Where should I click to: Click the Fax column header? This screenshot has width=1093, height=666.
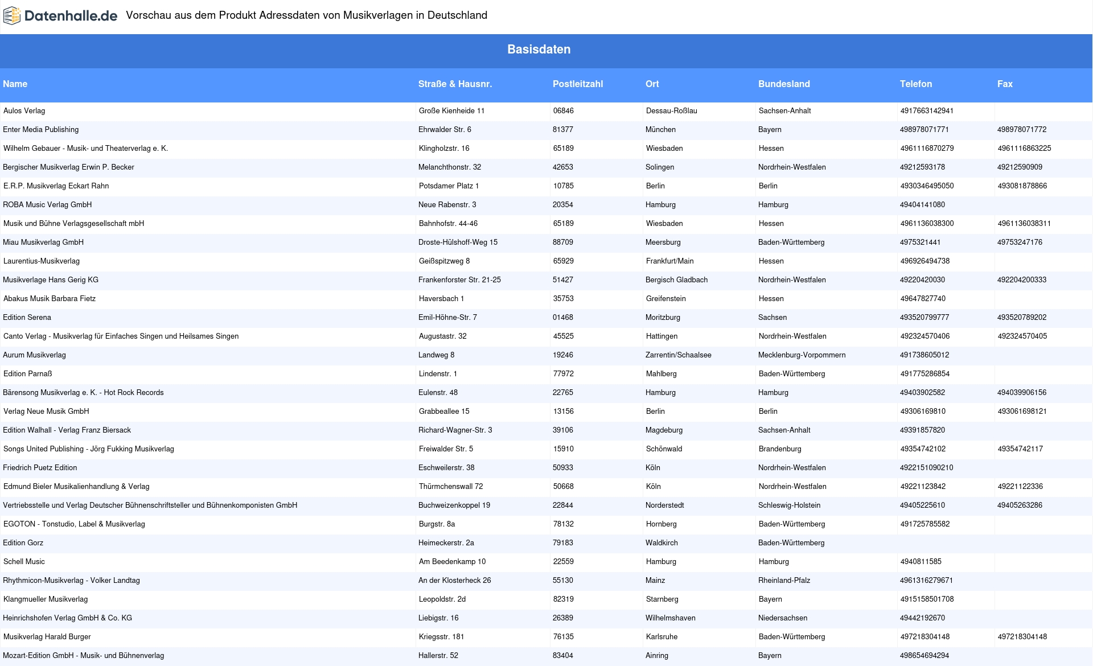point(1005,84)
